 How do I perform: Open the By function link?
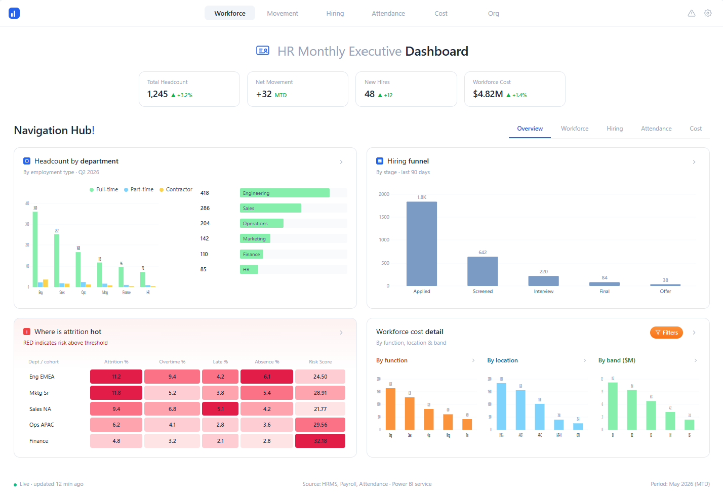click(x=392, y=360)
